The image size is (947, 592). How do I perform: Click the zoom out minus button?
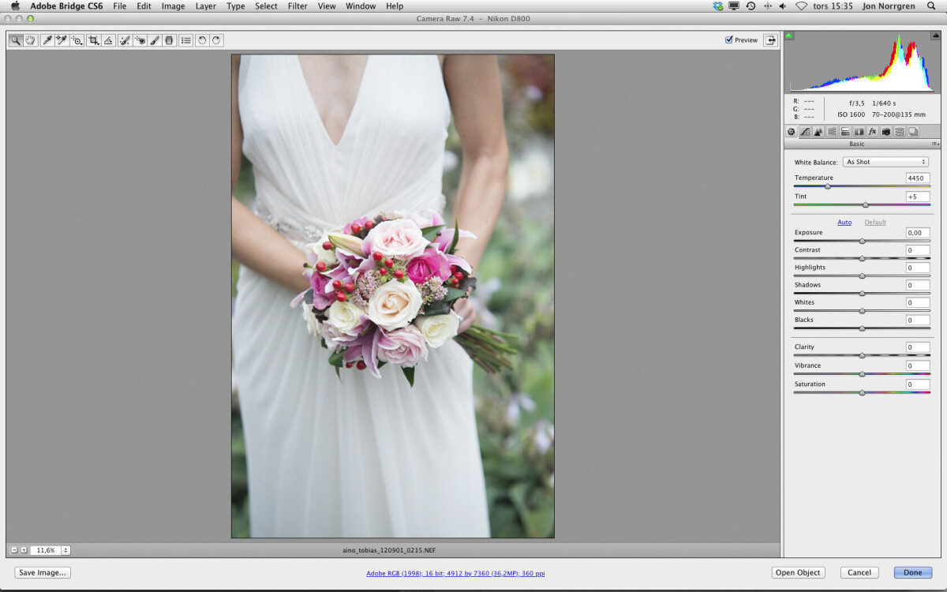click(x=14, y=550)
